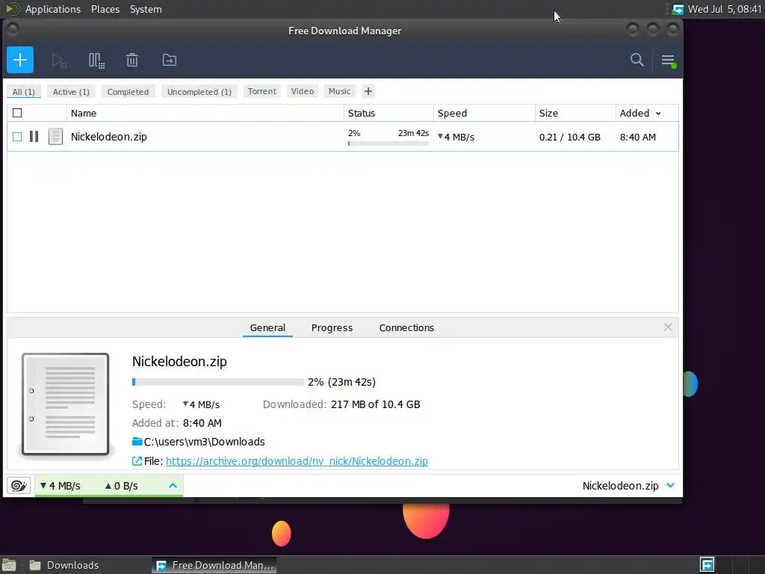The image size is (765, 574).
Task: Click the large document thumbnail preview
Action: coord(66,404)
